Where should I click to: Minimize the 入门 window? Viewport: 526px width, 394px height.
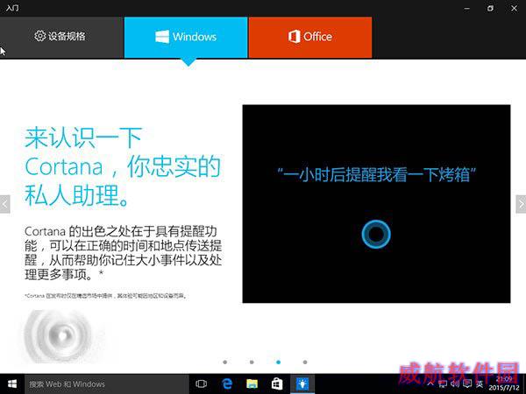tap(466, 9)
